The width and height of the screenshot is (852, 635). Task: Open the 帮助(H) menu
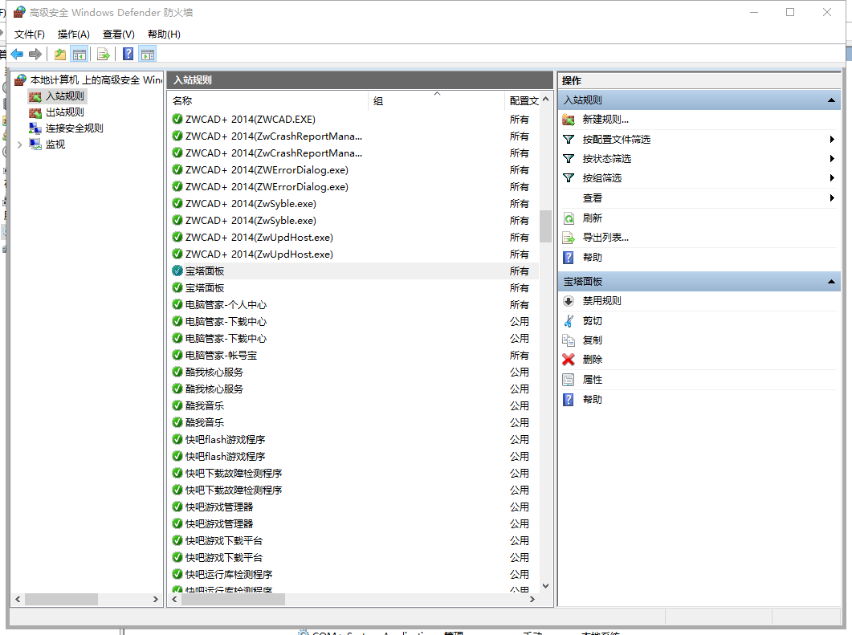click(164, 35)
